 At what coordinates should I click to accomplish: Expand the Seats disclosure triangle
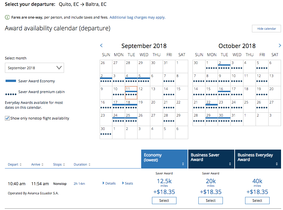[123, 183]
